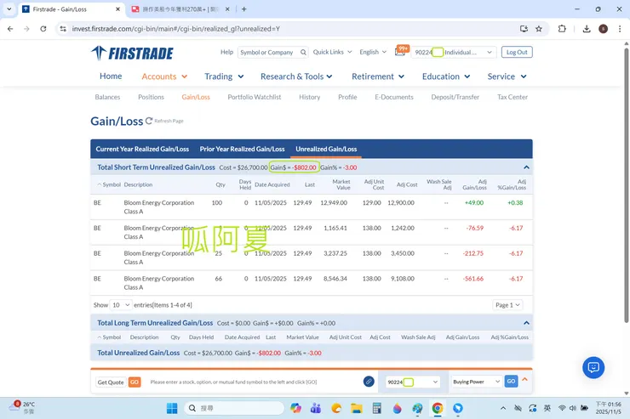This screenshot has height=419, width=630.
Task: Open the Retirement menu
Action: point(378,76)
